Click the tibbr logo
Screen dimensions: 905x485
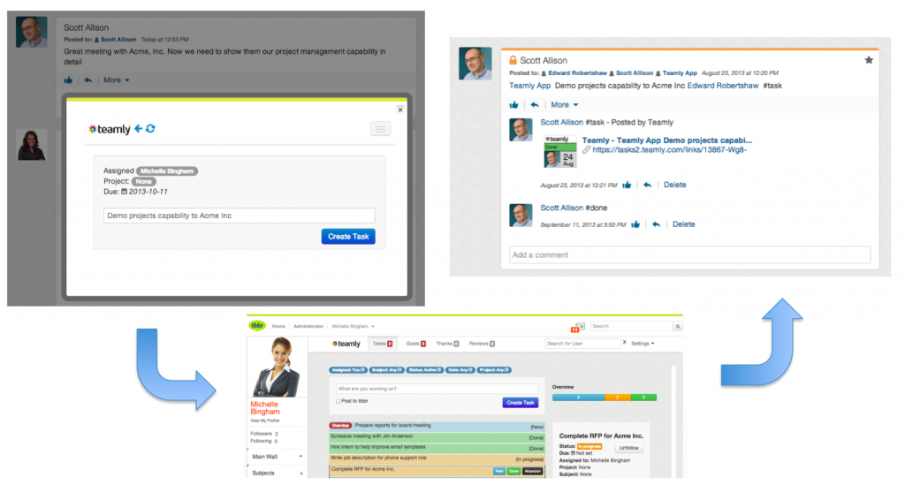click(257, 326)
